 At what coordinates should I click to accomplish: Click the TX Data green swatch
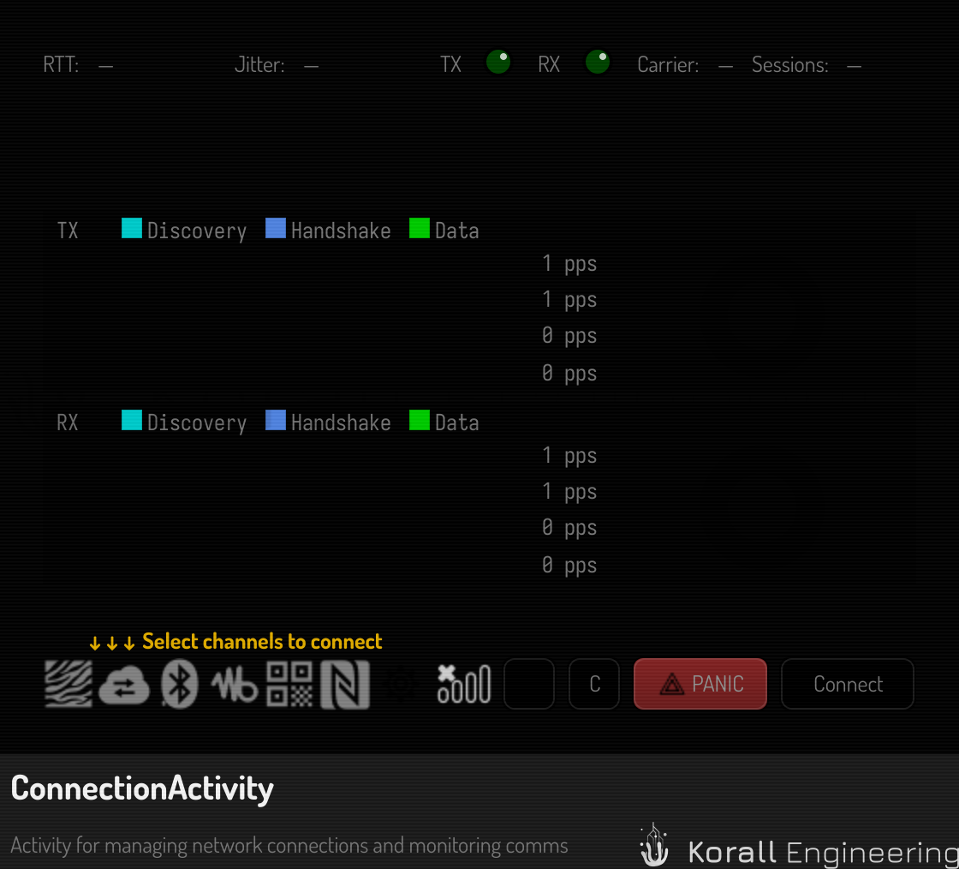tap(420, 228)
